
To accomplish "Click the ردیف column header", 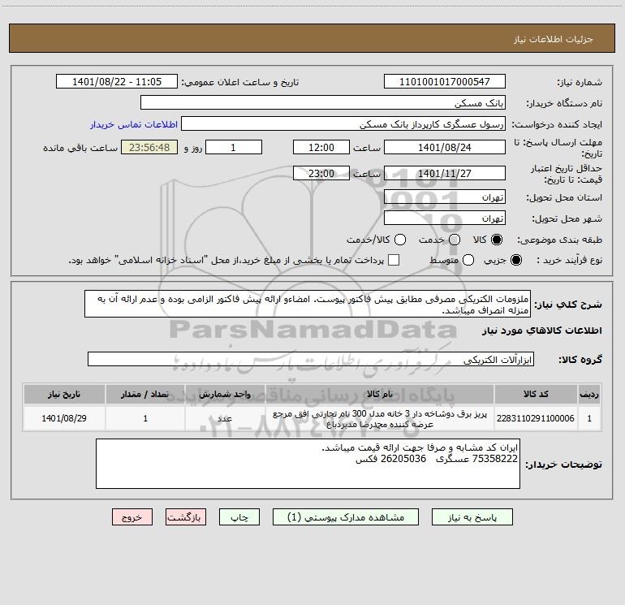I will [x=589, y=395].
